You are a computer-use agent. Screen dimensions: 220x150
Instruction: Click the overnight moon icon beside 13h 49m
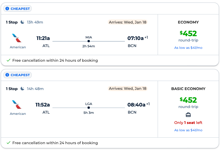[22, 22]
